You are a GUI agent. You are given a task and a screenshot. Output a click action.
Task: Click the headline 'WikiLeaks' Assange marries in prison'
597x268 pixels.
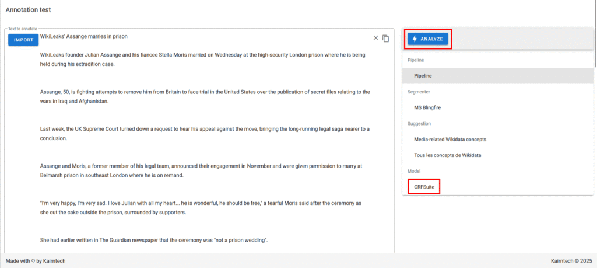click(x=83, y=36)
